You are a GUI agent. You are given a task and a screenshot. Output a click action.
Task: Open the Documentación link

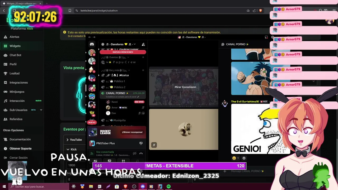tap(20, 139)
